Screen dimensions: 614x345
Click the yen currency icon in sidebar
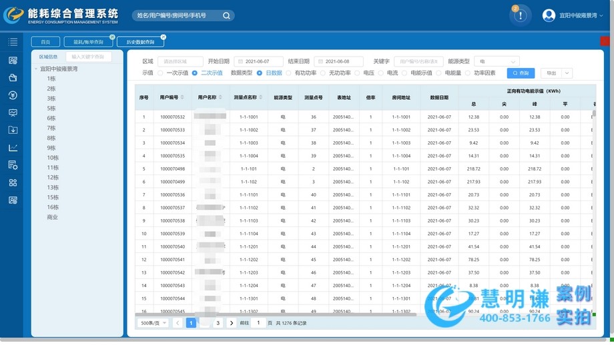(x=13, y=95)
